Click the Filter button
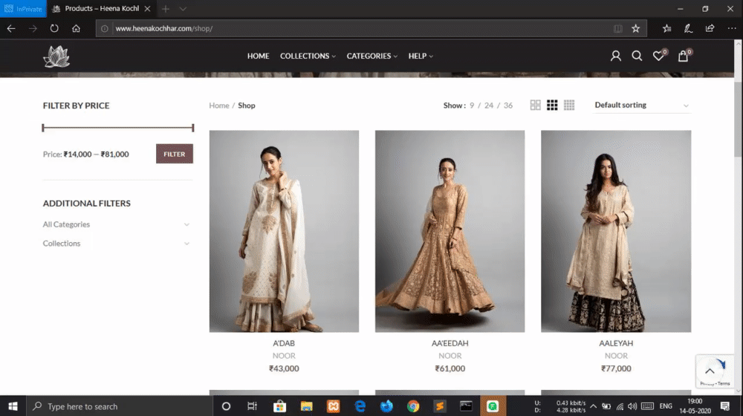The height and width of the screenshot is (416, 743). [175, 154]
